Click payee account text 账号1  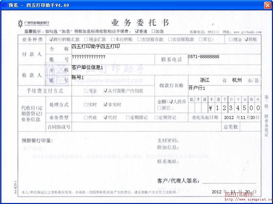[78, 77]
